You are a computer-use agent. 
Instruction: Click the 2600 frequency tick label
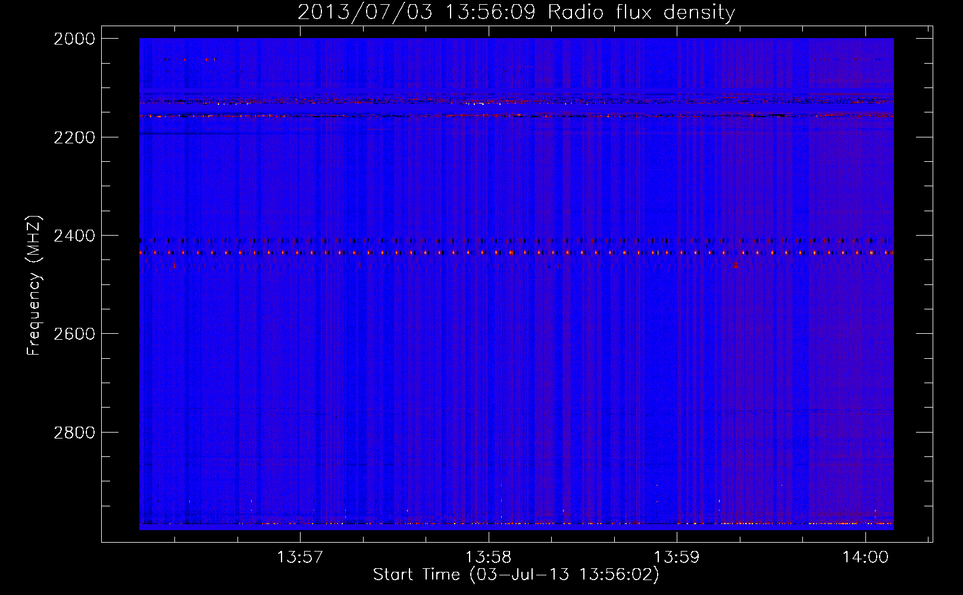click(74, 334)
